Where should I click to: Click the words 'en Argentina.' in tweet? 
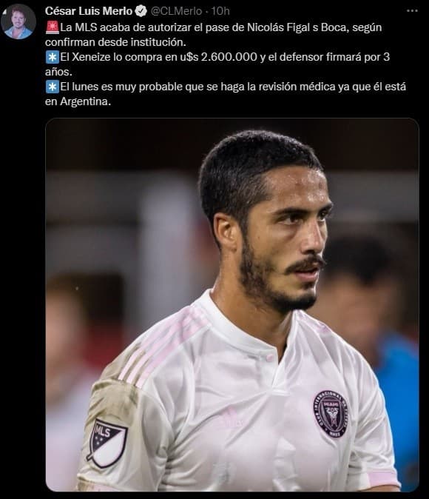(x=78, y=102)
